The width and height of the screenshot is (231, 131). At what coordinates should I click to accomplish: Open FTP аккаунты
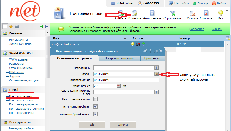19,40
